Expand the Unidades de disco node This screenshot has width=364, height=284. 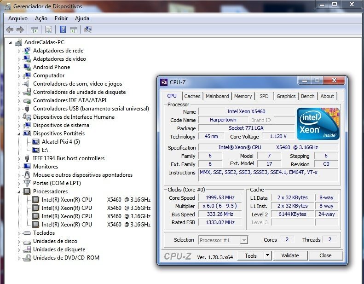pos(19,242)
